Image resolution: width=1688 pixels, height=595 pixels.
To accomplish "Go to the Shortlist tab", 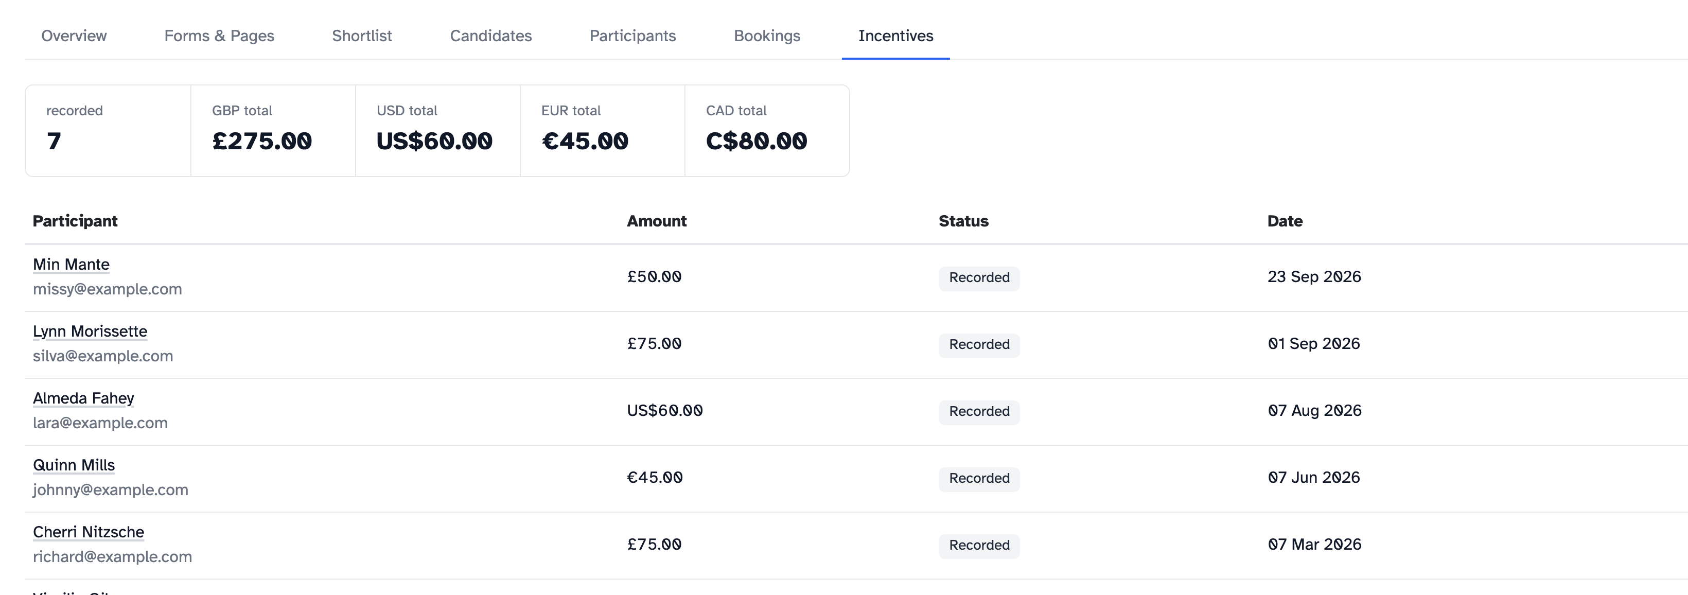I will pos(362,36).
